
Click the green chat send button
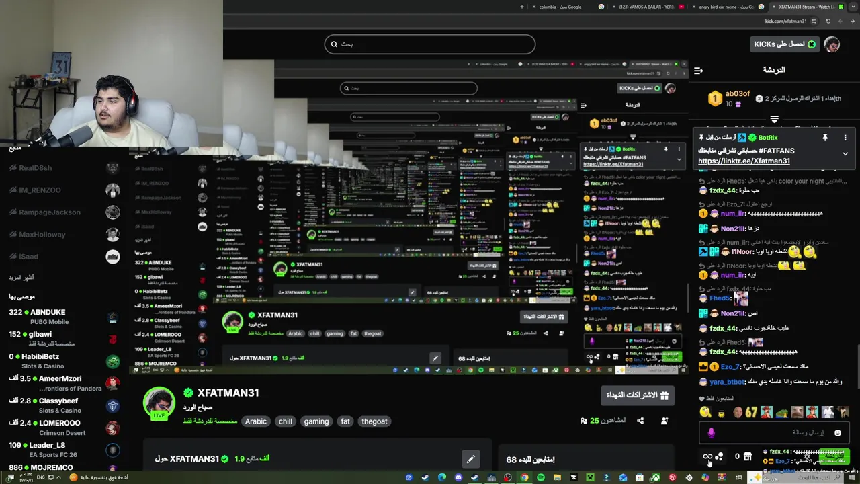[x=834, y=456]
